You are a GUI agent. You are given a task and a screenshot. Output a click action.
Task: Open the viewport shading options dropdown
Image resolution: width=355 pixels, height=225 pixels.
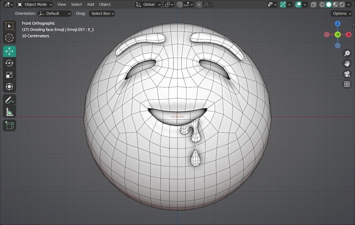(349, 4)
